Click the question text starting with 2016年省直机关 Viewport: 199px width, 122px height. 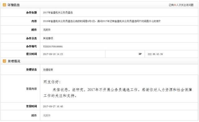click(x=102, y=21)
